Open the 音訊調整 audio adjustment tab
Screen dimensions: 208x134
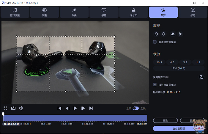pos(15,12)
